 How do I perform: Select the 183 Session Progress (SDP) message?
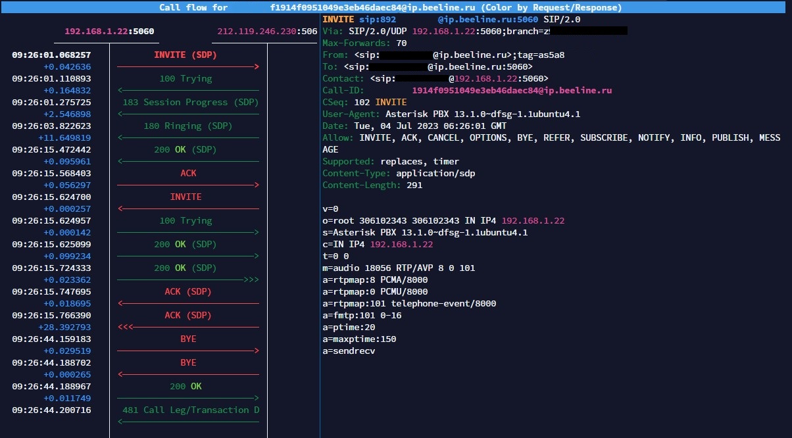(x=190, y=103)
